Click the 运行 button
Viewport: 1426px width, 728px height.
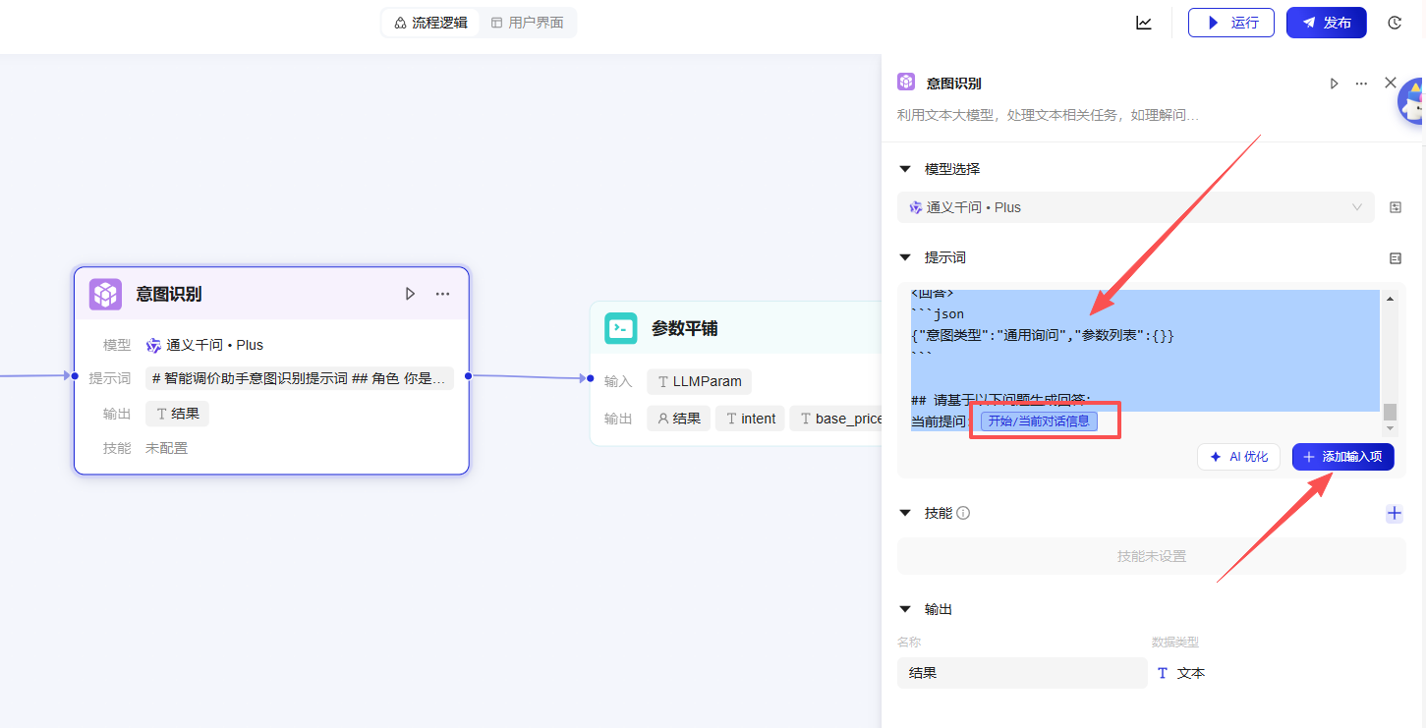tap(1231, 22)
